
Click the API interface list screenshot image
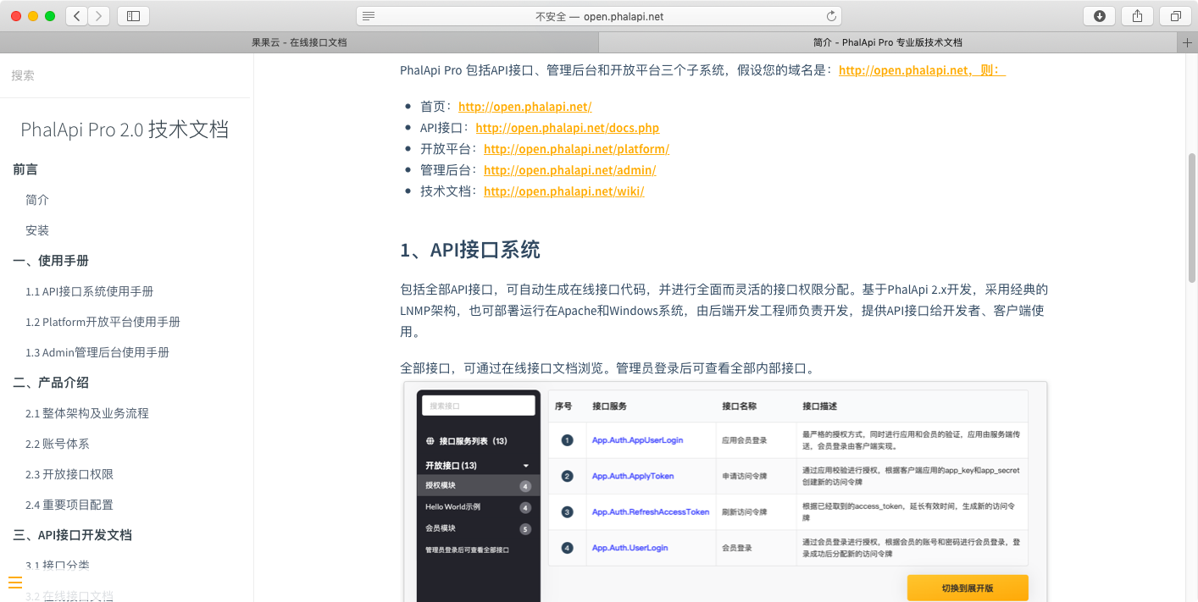(725, 492)
